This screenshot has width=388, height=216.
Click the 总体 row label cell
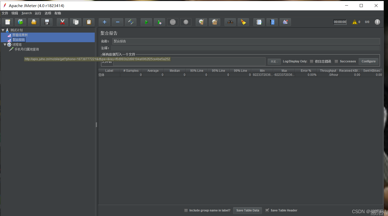pos(109,75)
